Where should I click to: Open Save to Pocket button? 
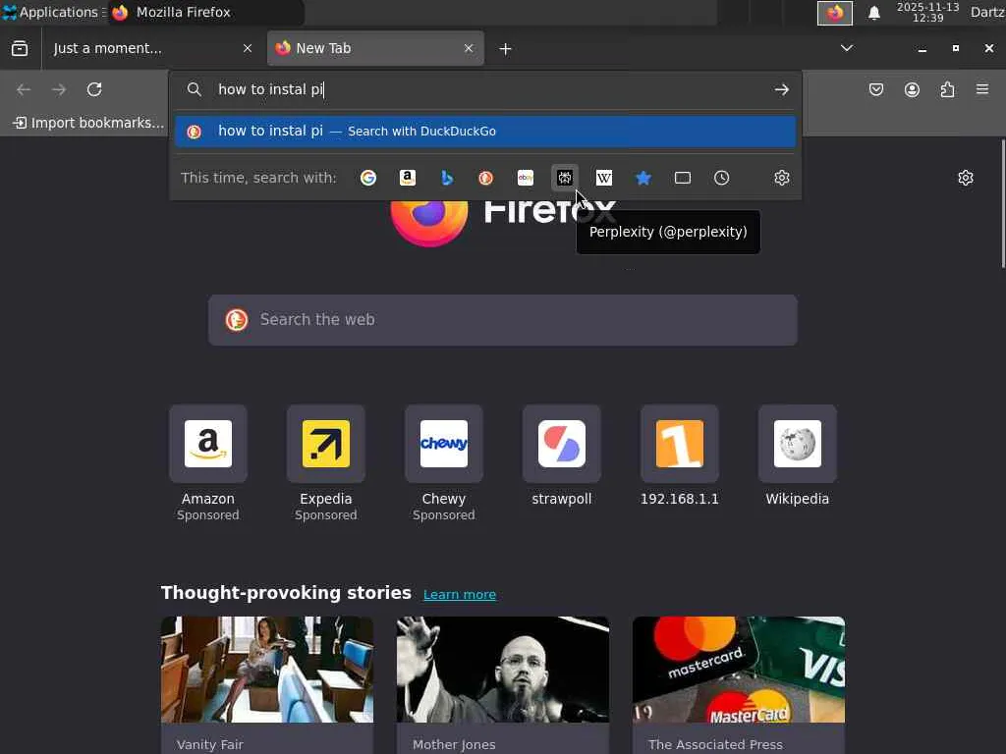coord(876,89)
